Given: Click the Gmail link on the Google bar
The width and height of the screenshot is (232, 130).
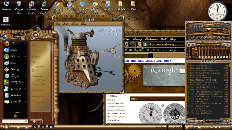Looking at the screenshot, I should point(159,61).
